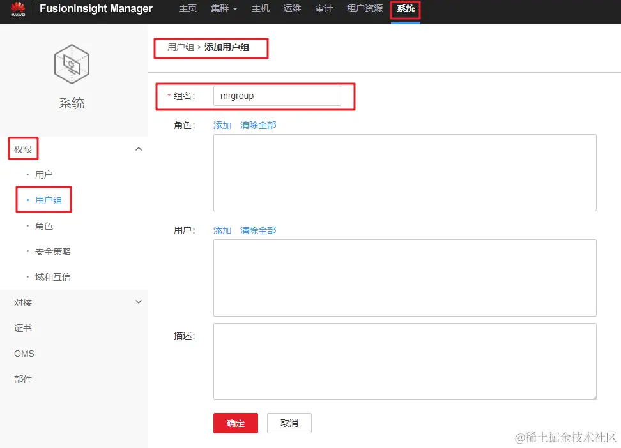Viewport: 621px width, 448px height.
Task: Open the 审计 tab
Action: (324, 8)
